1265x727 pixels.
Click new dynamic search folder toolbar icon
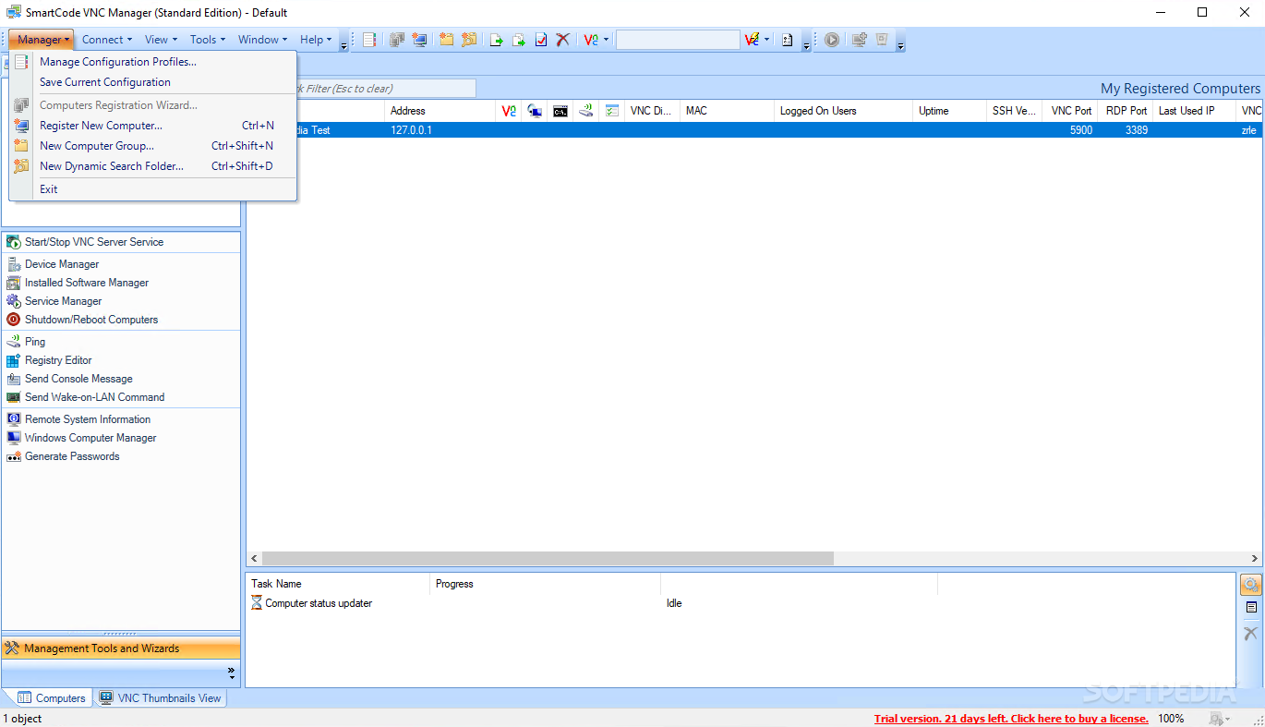[470, 40]
